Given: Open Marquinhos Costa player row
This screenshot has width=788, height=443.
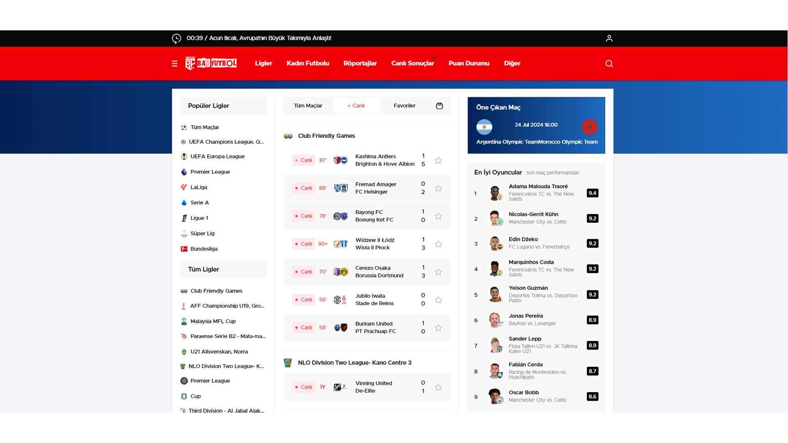Looking at the screenshot, I should pyautogui.click(x=536, y=269).
